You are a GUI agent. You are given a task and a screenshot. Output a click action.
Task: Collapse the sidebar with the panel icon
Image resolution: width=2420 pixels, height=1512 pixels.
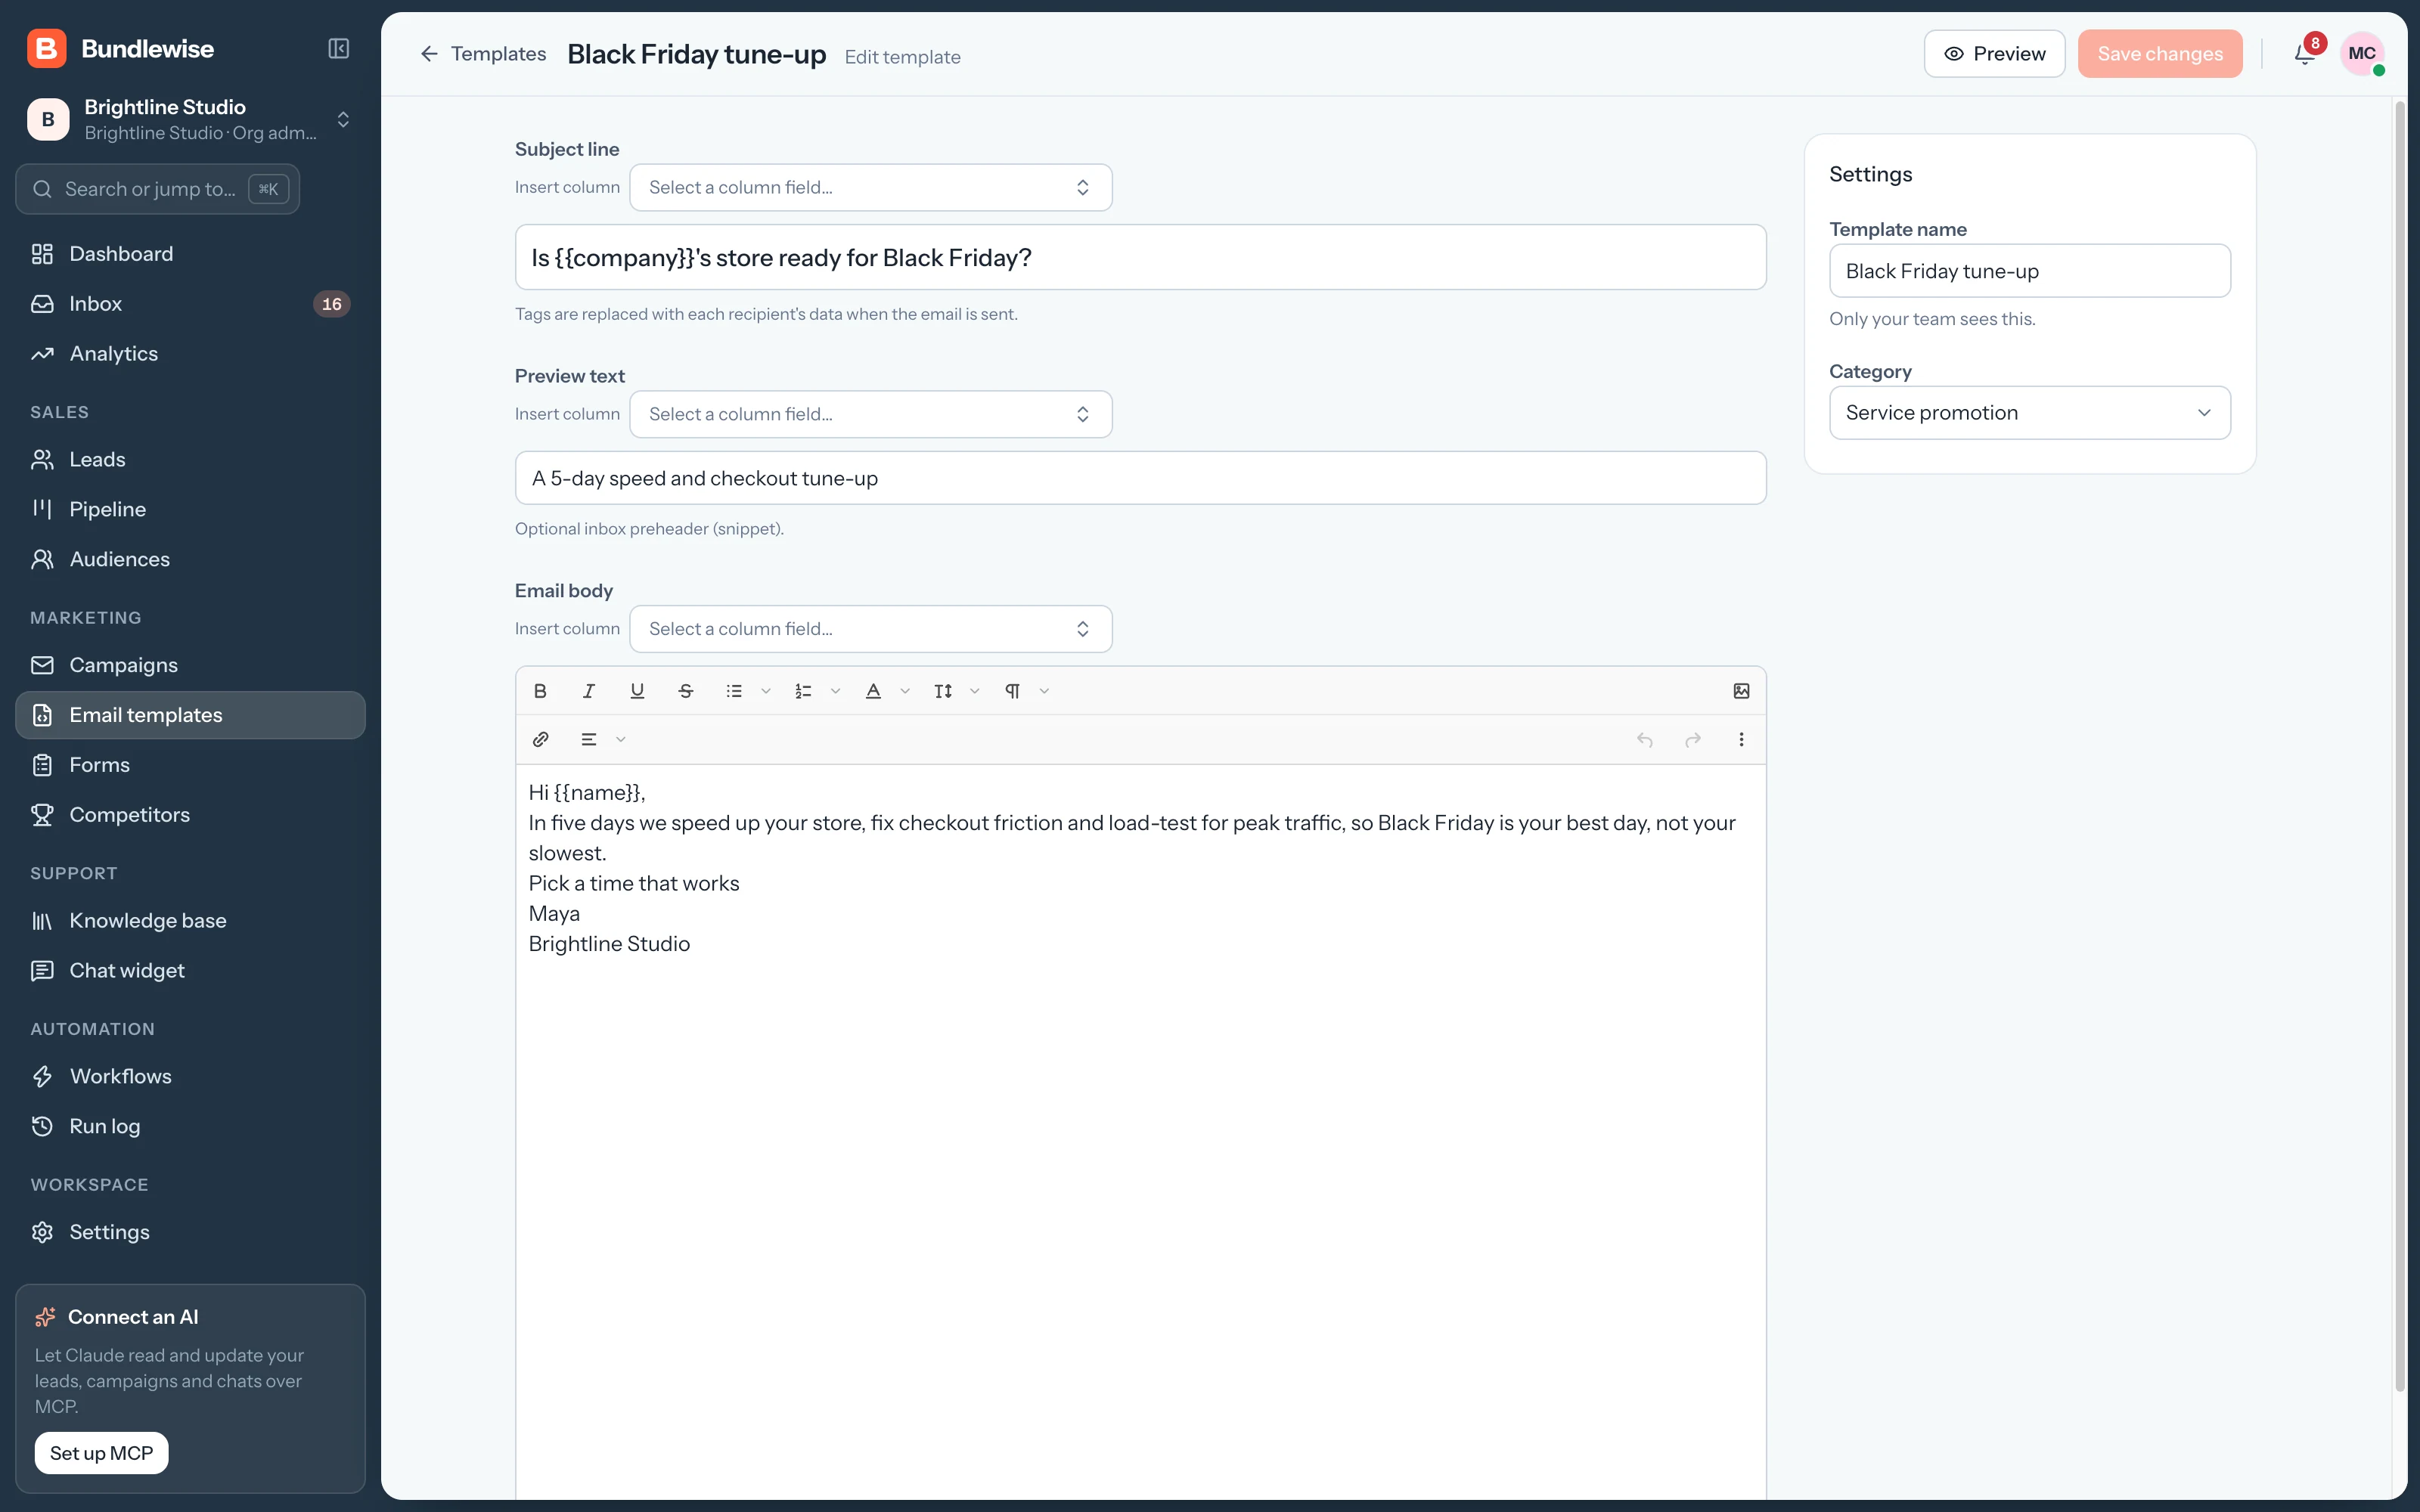click(x=339, y=49)
